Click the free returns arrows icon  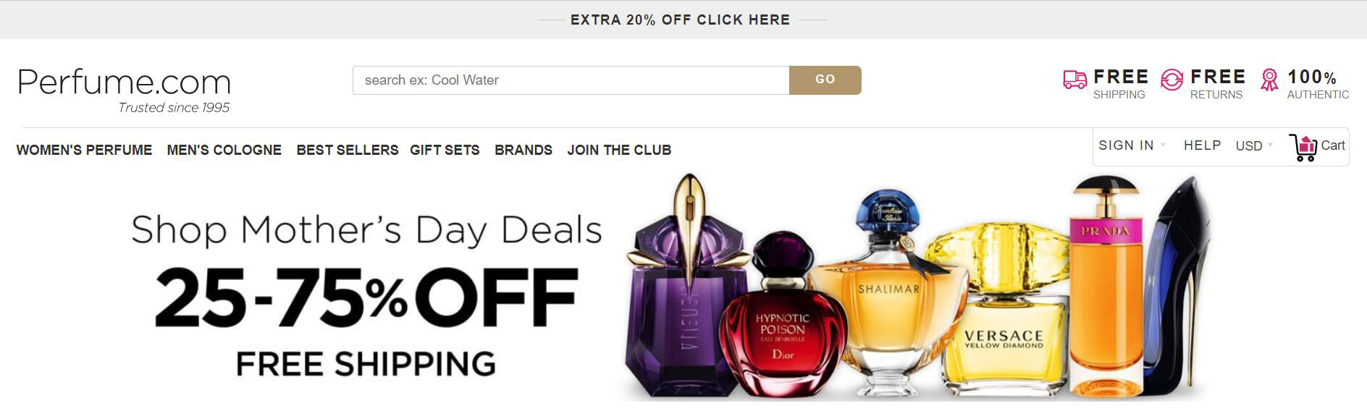(1172, 80)
